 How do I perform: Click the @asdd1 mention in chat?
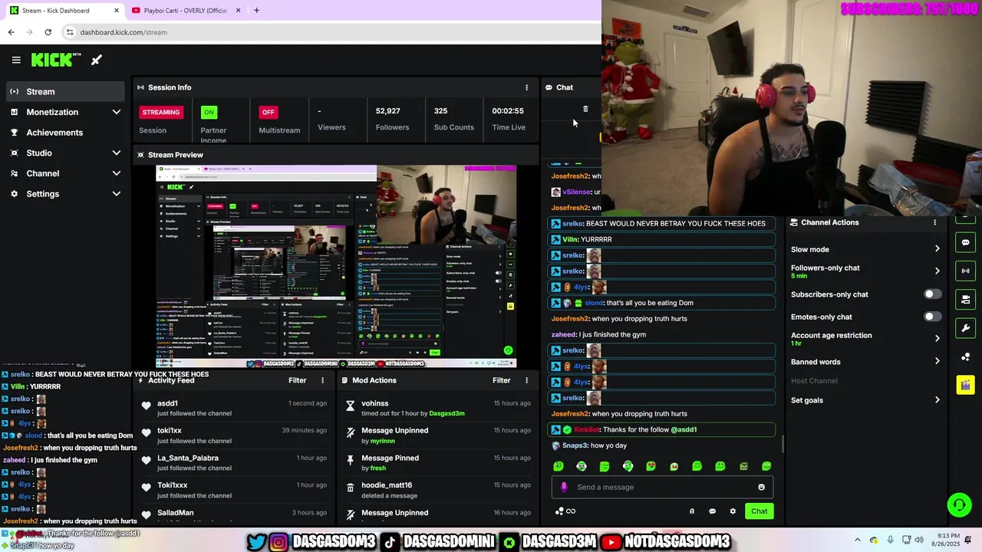pos(684,429)
